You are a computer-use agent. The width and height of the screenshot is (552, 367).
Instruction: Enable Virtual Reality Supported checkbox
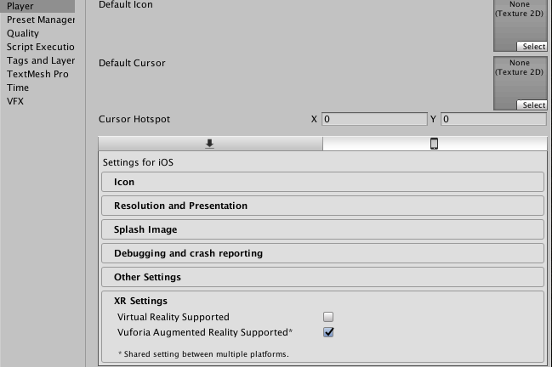328,317
